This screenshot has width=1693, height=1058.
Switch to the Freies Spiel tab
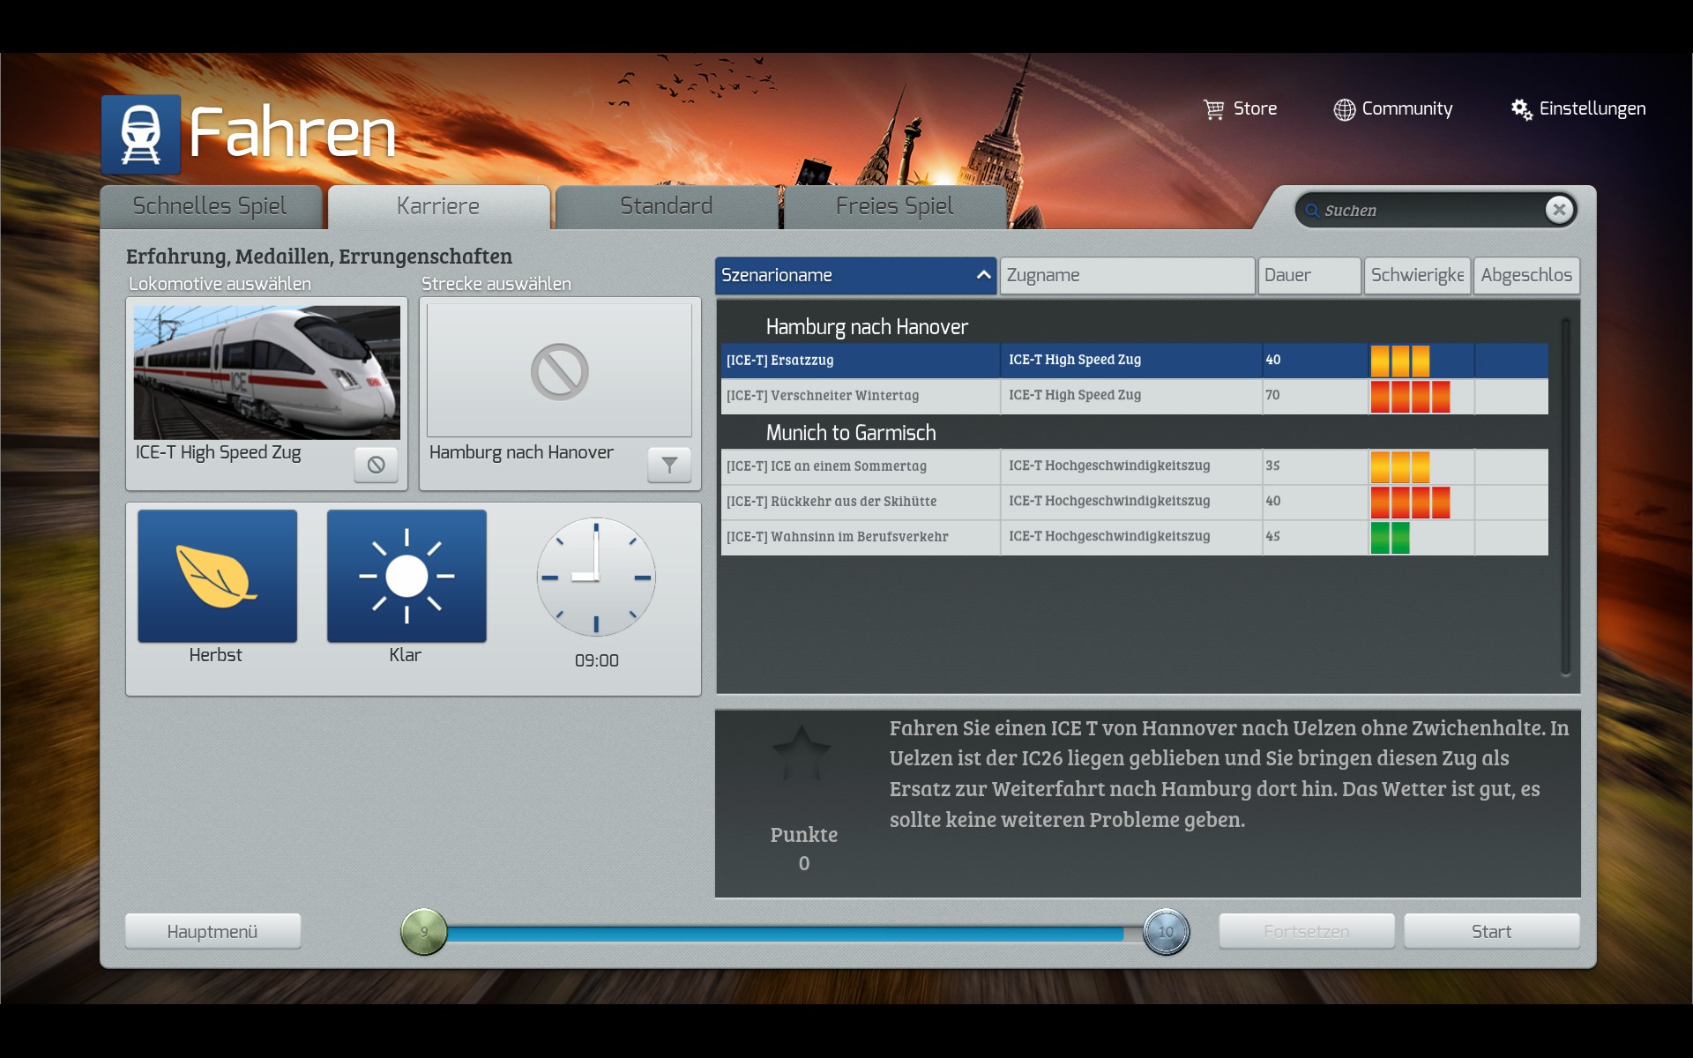click(x=894, y=206)
